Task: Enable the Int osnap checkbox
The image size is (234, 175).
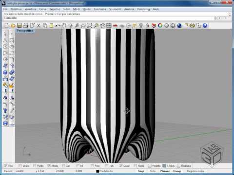Action: coord(78,166)
